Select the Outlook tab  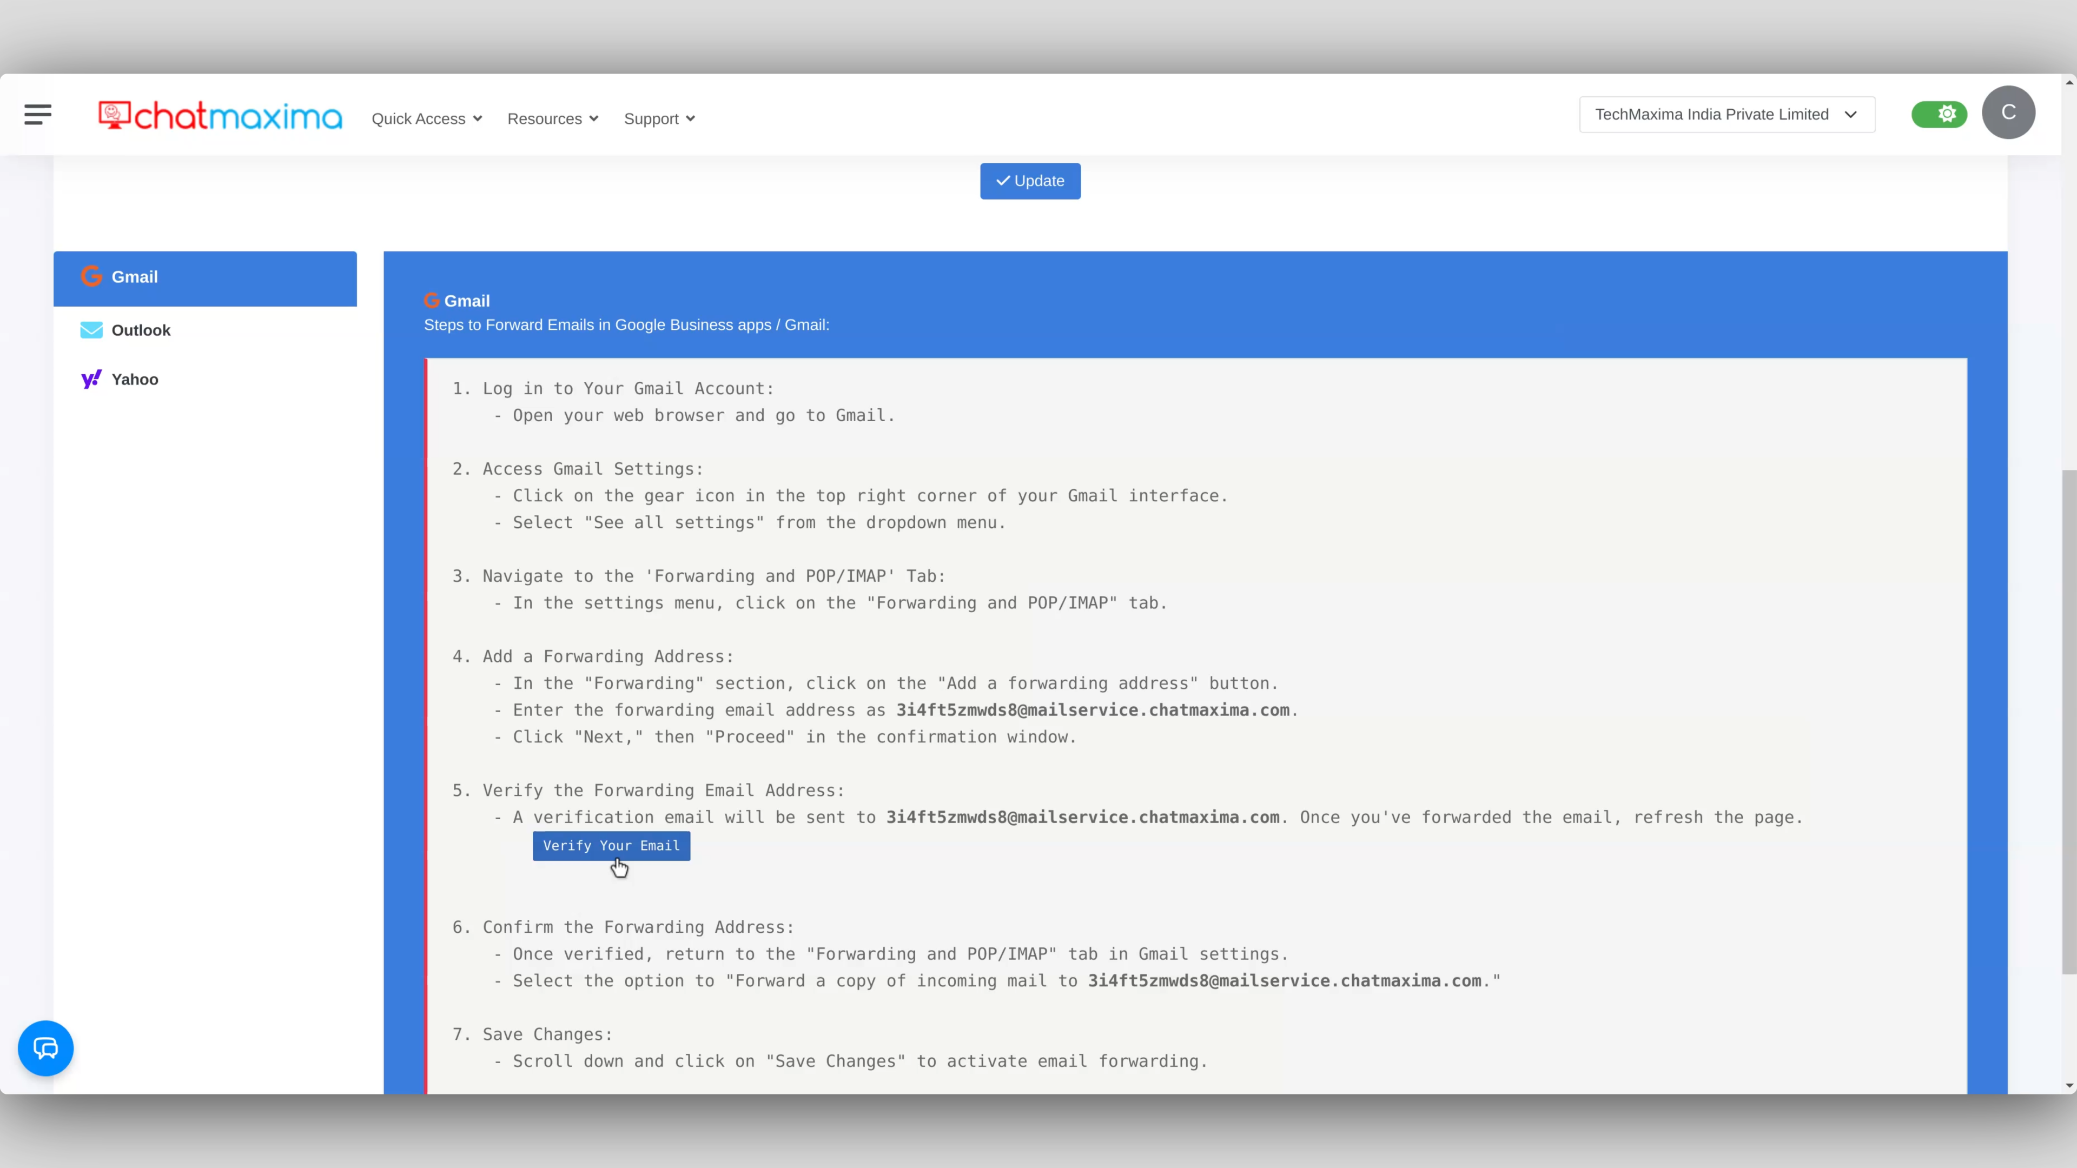click(205, 330)
